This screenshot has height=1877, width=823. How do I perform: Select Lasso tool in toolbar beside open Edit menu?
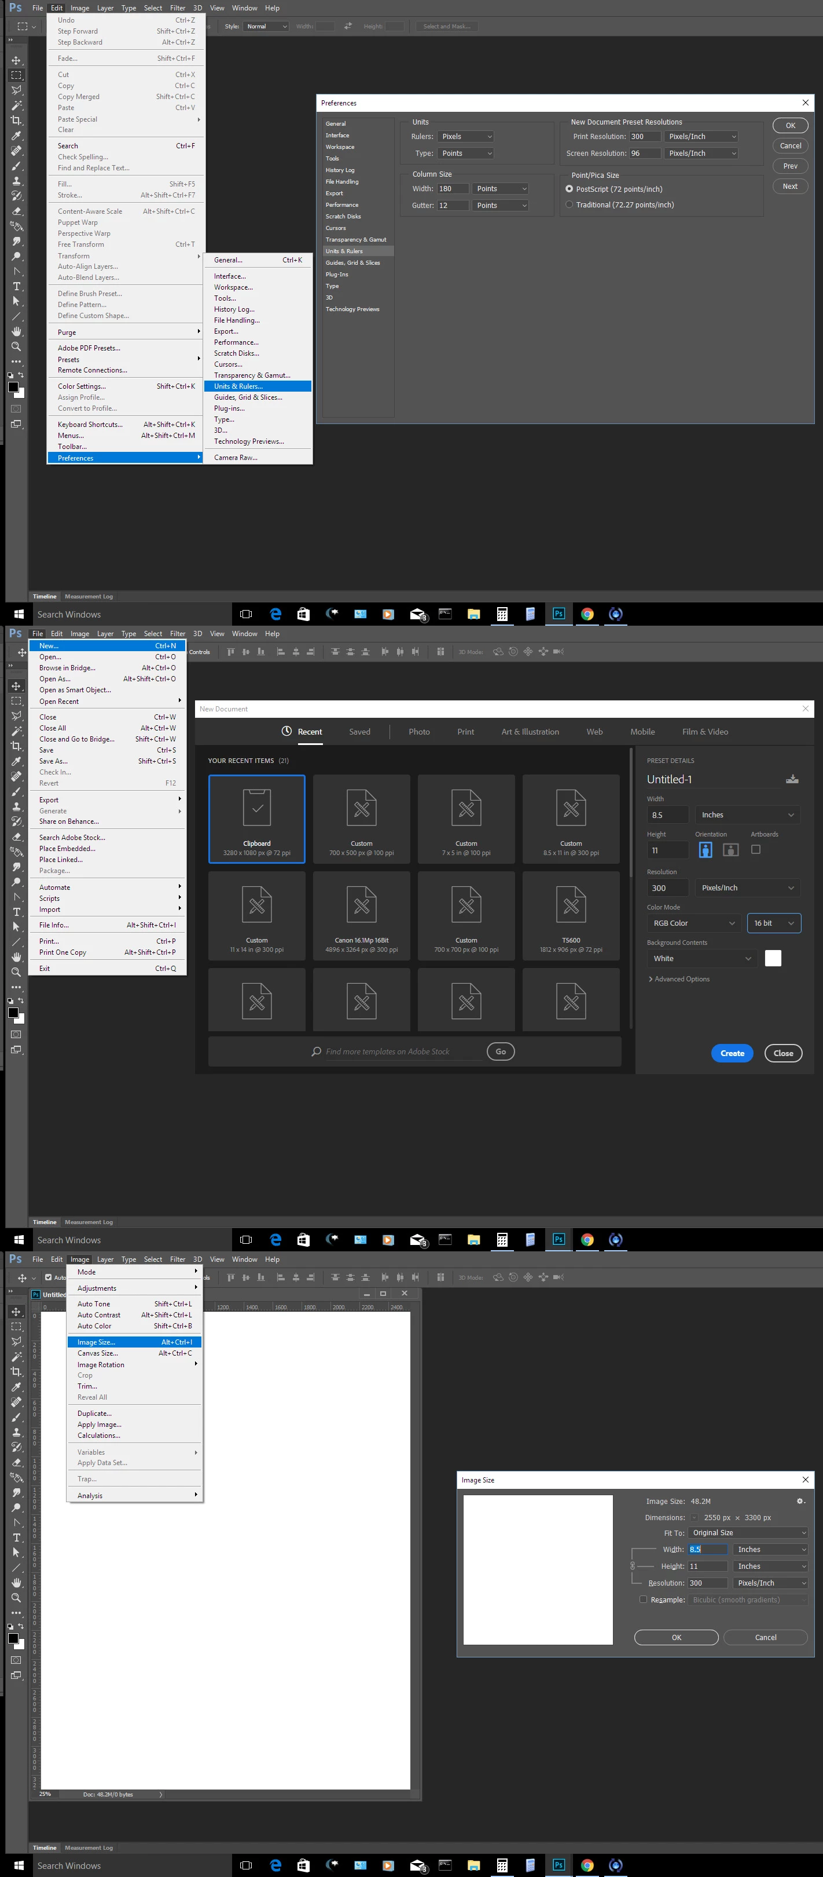[16, 90]
